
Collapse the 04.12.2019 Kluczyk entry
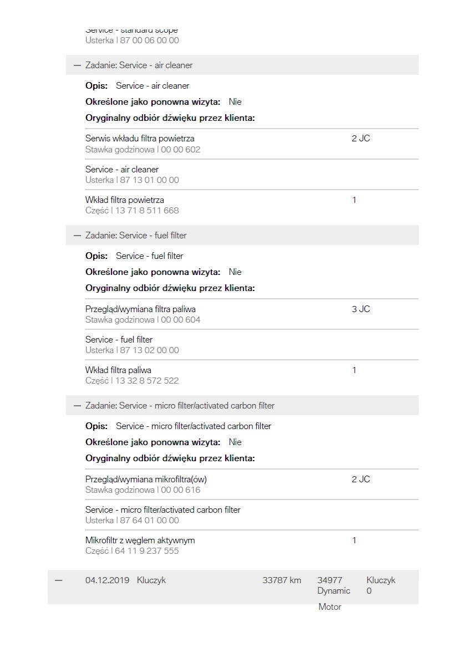59,580
